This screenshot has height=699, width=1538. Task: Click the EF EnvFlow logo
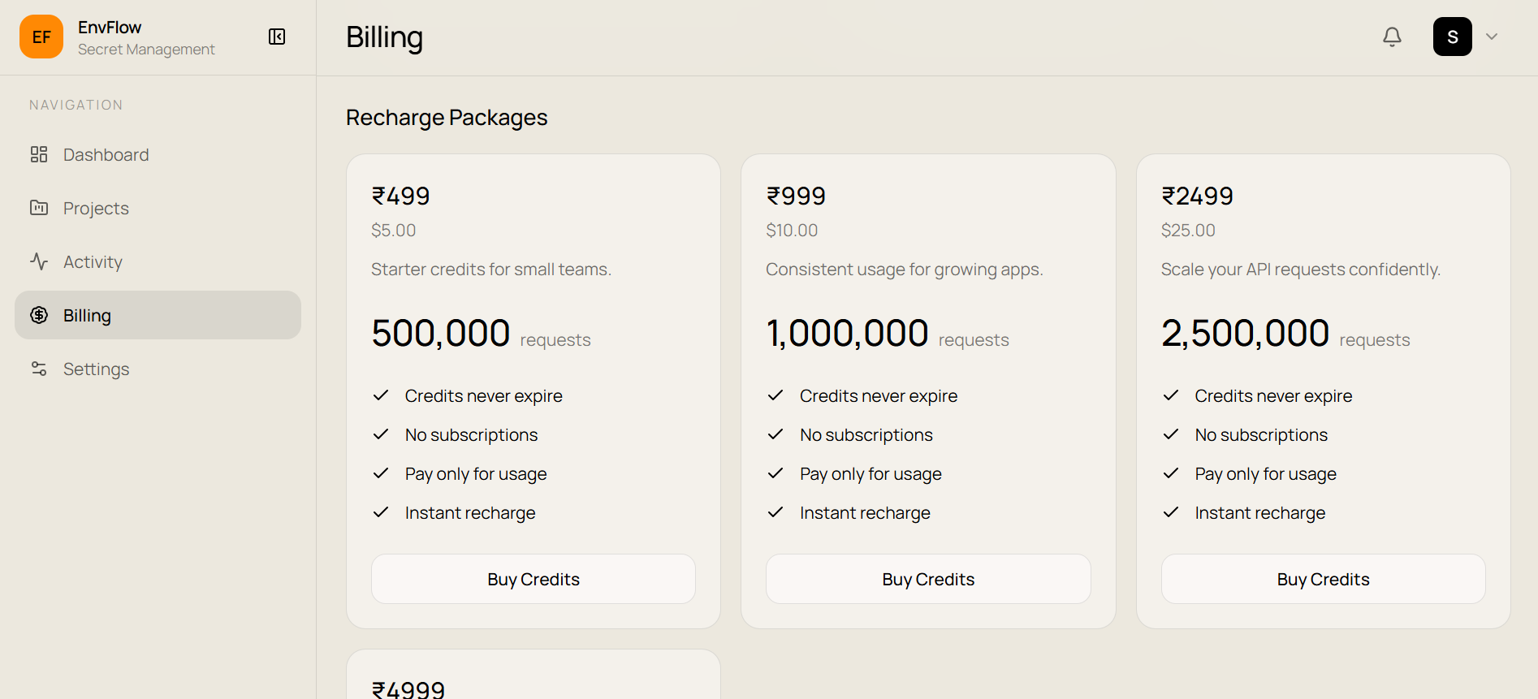coord(41,37)
